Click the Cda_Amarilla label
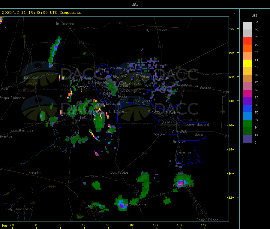 pyautogui.click(x=22, y=130)
